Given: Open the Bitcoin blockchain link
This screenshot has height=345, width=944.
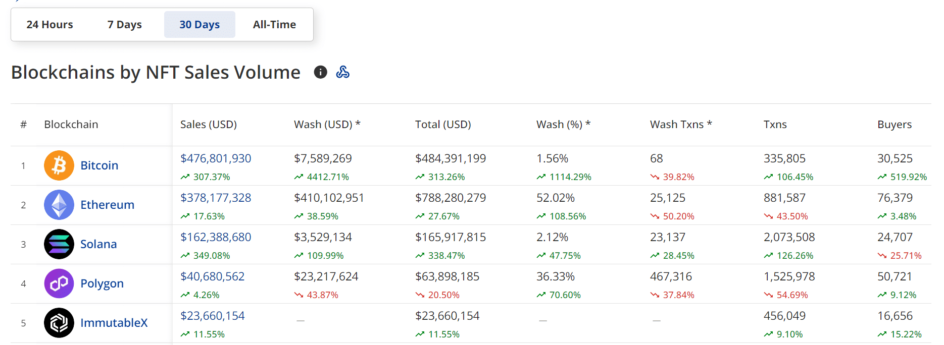Looking at the screenshot, I should [x=99, y=165].
